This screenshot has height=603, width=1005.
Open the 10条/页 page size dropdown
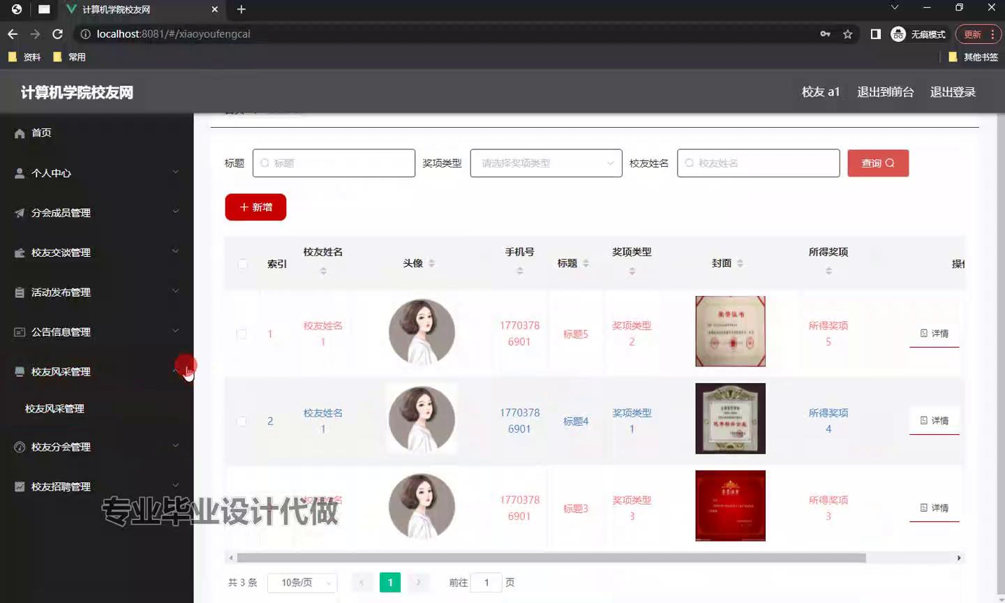pos(302,583)
